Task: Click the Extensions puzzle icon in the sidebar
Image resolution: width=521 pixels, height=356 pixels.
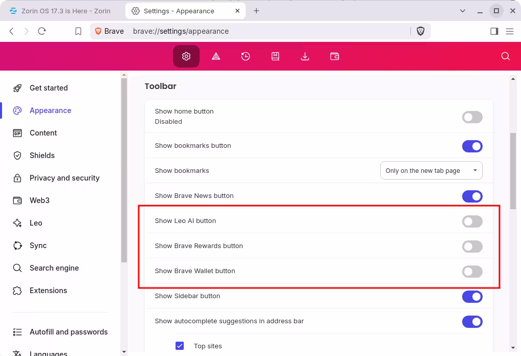Action: coord(17,291)
